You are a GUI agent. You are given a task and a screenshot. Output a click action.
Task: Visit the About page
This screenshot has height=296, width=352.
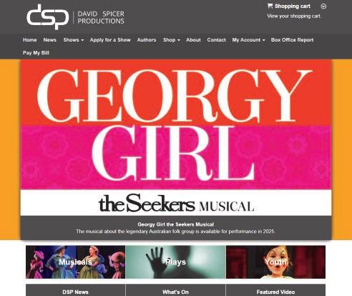coord(193,40)
